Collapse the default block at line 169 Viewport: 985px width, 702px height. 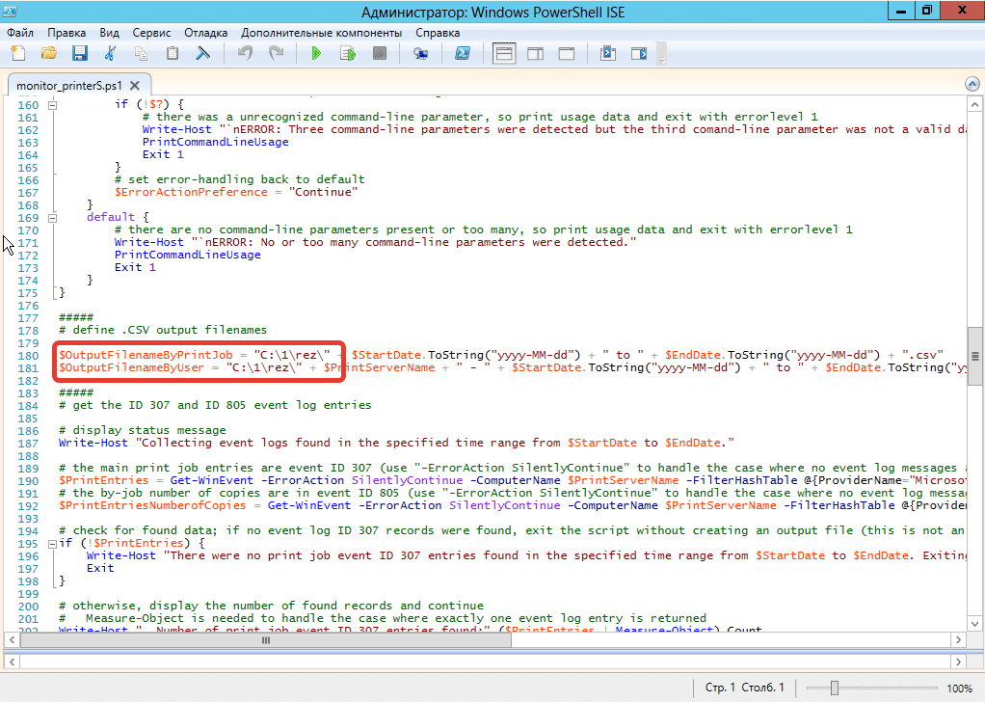click(52, 217)
